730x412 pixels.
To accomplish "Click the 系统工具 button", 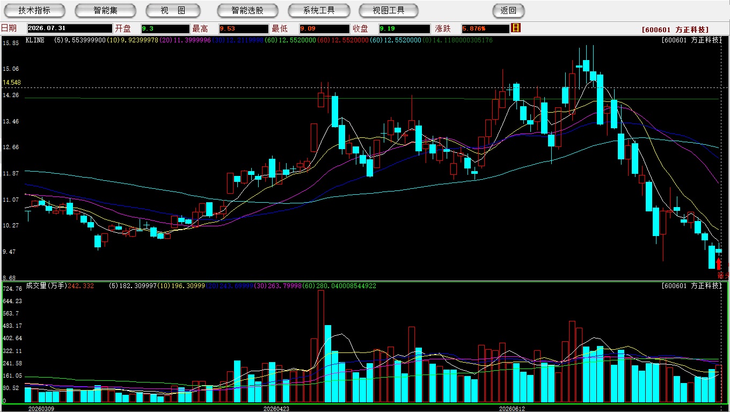I will [x=319, y=10].
